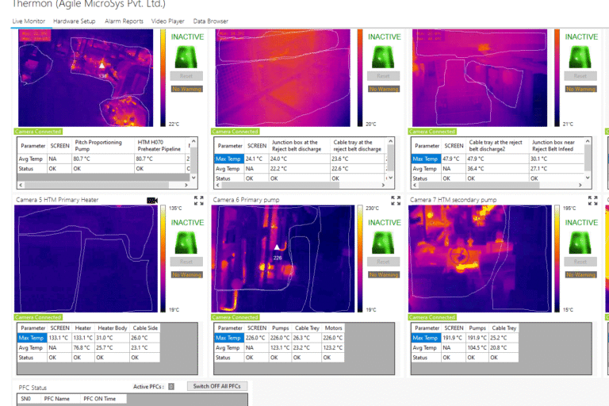Click the Heater Body column header
Image resolution: width=609 pixels, height=406 pixels.
pyautogui.click(x=113, y=328)
